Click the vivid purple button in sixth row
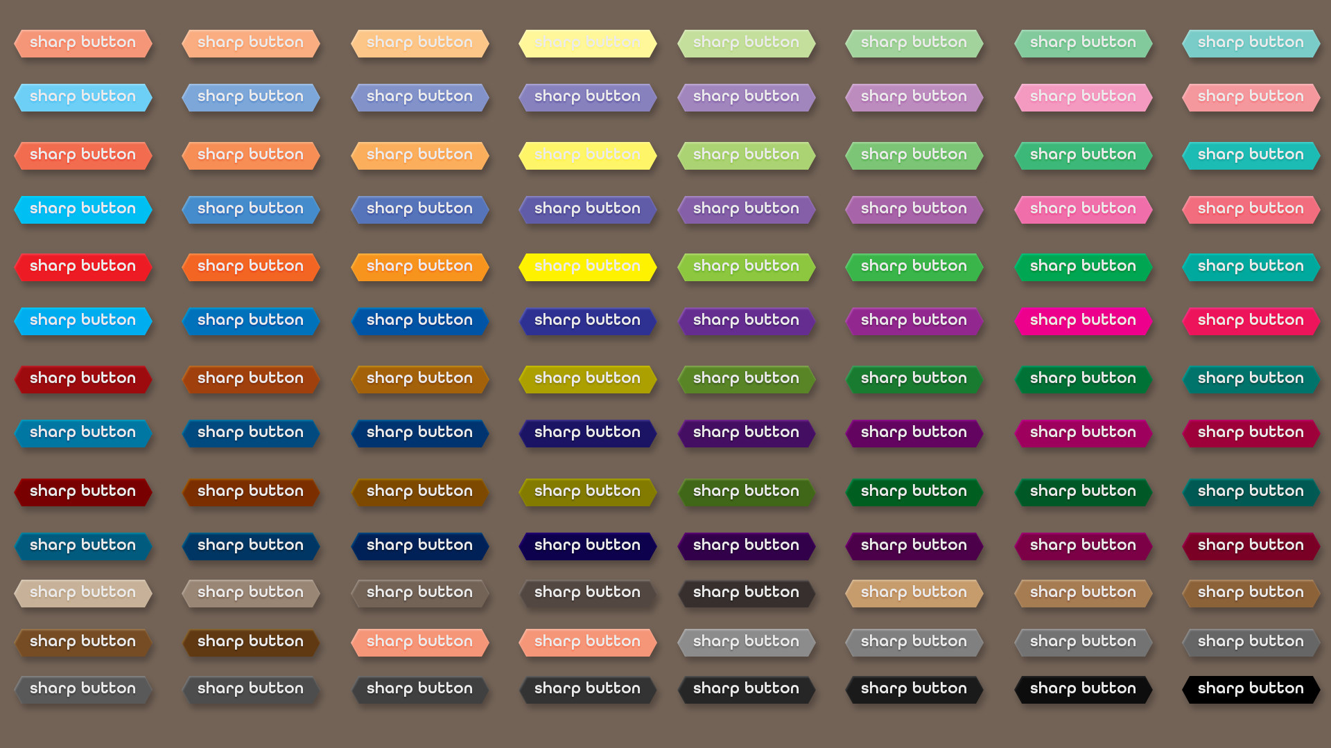This screenshot has height=748, width=1331. pos(746,321)
